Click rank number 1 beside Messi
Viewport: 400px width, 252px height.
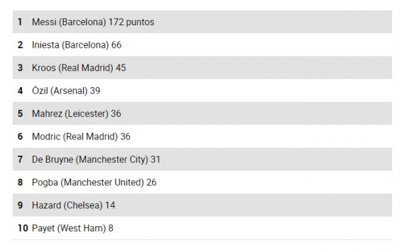pos(20,22)
